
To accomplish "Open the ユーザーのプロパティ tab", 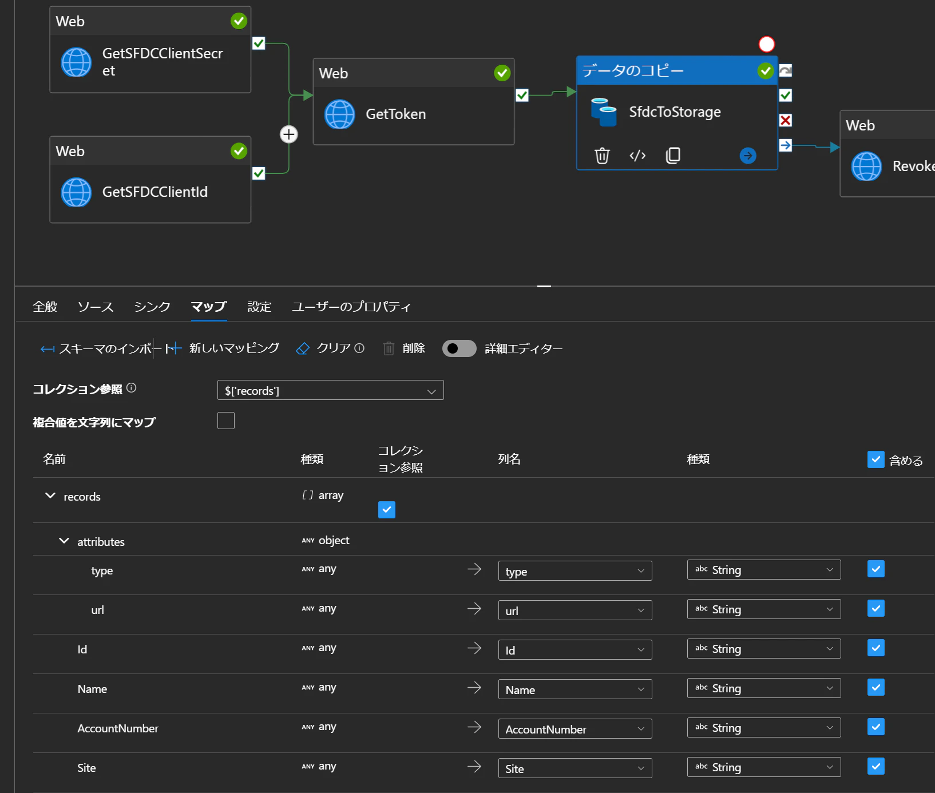I will (351, 307).
